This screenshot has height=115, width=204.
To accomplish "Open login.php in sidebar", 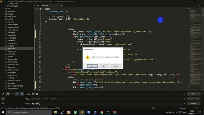I will point(12,67).
